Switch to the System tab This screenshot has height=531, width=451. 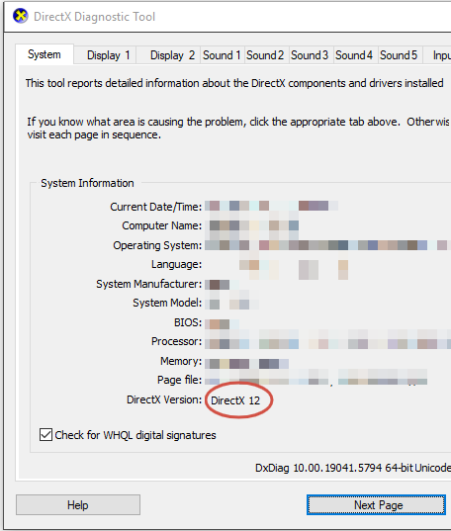[x=45, y=54]
